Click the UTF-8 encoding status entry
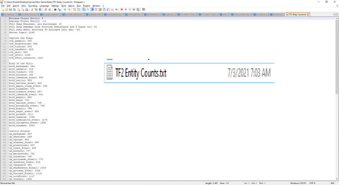The height and width of the screenshot is (185, 339). coord(313,183)
